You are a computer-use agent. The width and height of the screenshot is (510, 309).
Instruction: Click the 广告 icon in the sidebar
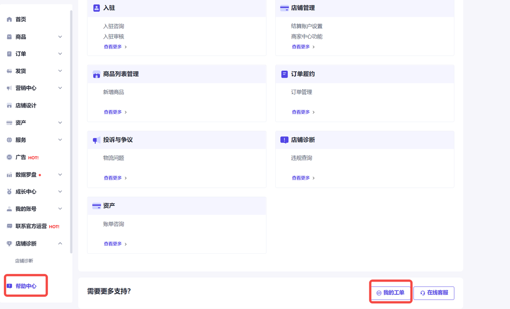click(x=9, y=157)
